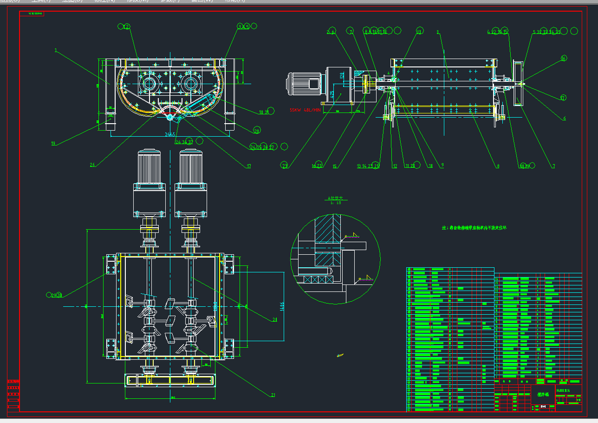The width and height of the screenshot is (598, 423).
Task: Click the standalone "23" part callout
Action: click(x=285, y=165)
